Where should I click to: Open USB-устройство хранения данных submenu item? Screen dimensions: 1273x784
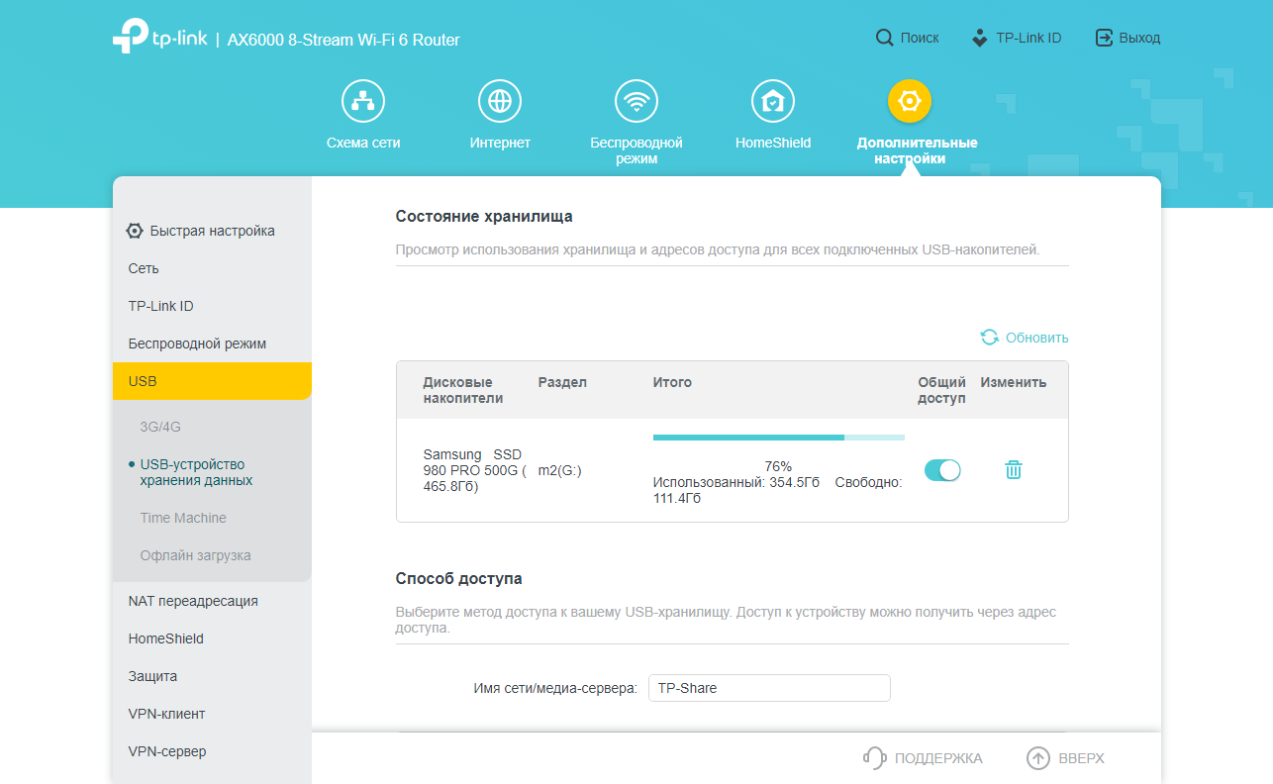tap(196, 472)
